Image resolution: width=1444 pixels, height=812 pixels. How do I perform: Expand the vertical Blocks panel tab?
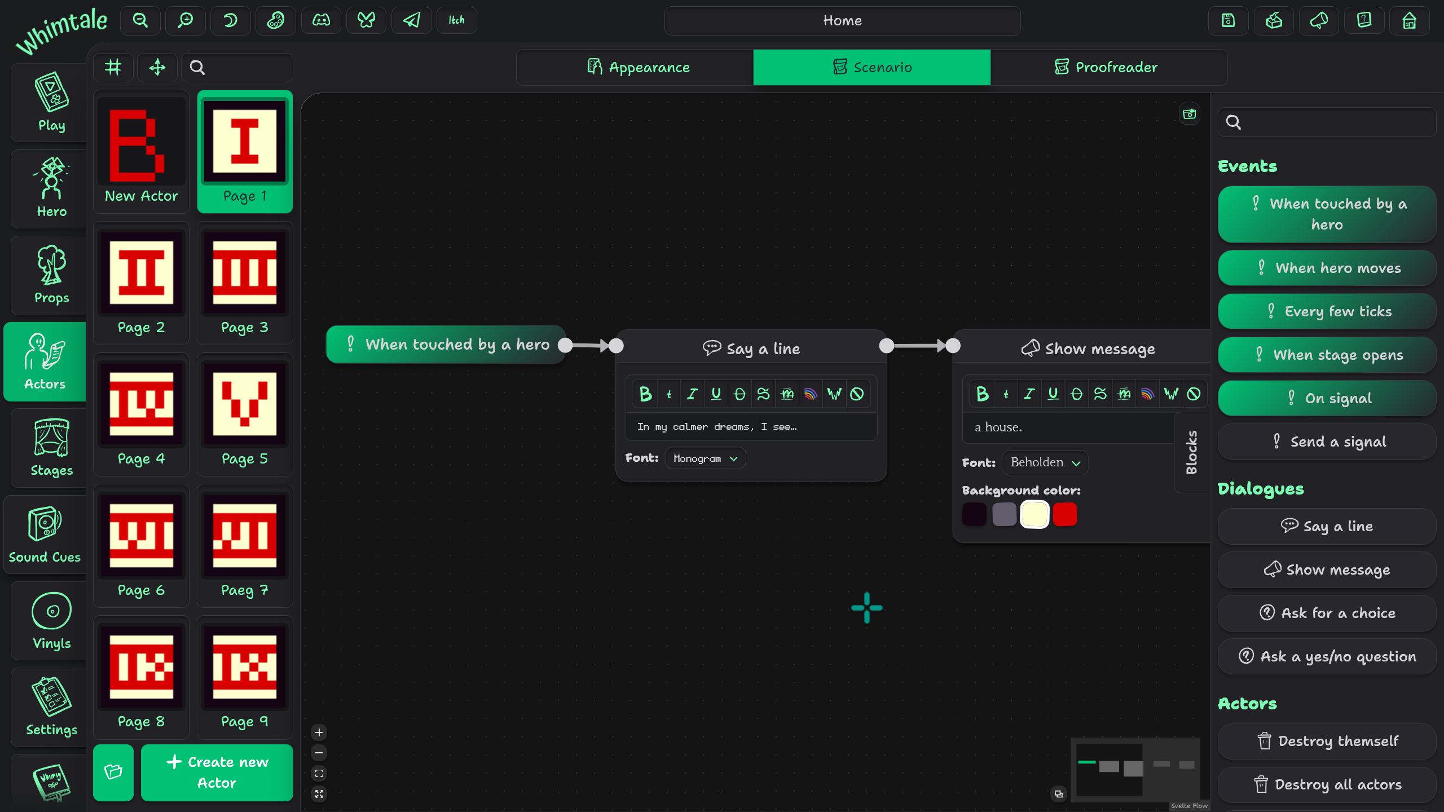[x=1191, y=452]
